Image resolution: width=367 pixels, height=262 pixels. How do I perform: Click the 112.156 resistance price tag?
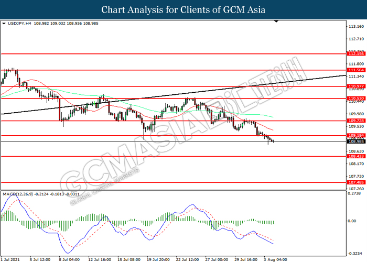click(x=355, y=54)
